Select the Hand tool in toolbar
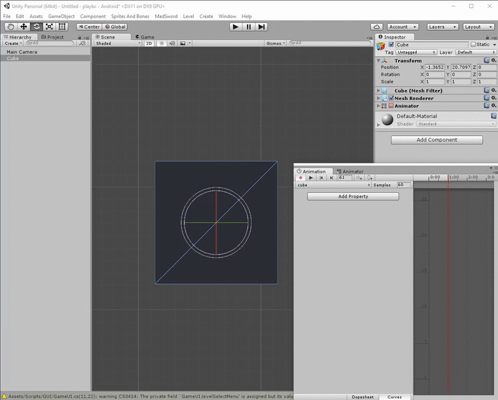This screenshot has height=400, width=498. pyautogui.click(x=11, y=27)
